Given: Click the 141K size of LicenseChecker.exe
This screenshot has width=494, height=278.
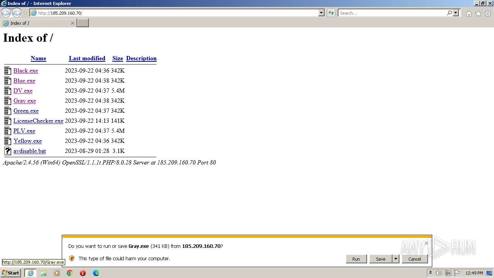Looking at the screenshot, I should 118,121.
